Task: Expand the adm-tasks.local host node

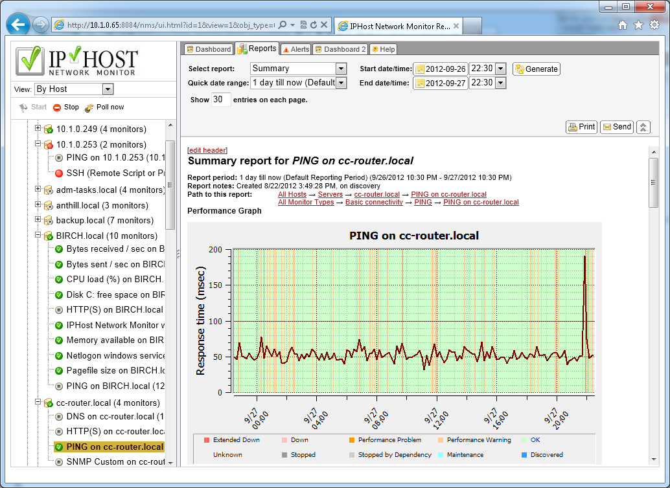Action: pos(38,190)
